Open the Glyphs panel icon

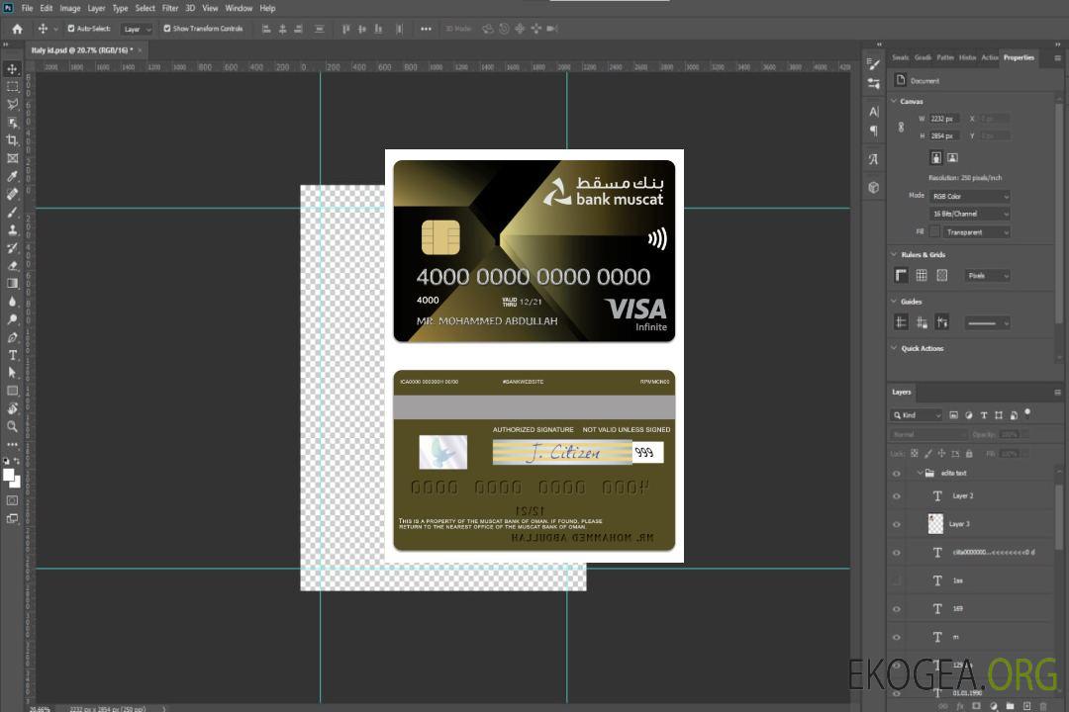(x=874, y=159)
